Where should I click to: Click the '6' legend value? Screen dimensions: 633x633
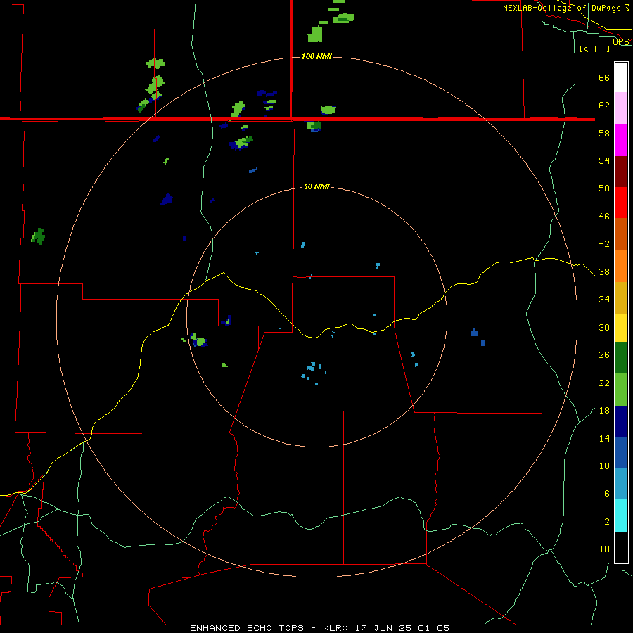(x=607, y=494)
